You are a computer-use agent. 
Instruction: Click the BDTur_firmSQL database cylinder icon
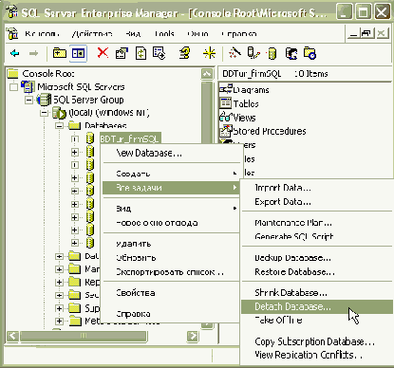tap(90, 138)
